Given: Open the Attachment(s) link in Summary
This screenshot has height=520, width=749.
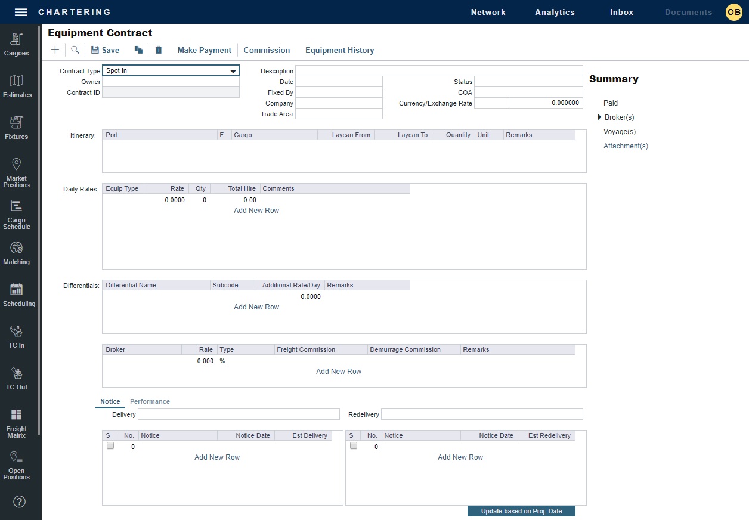Looking at the screenshot, I should pyautogui.click(x=626, y=146).
